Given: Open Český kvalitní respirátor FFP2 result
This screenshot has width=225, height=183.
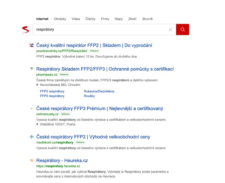Looking at the screenshot, I should point(94,45).
